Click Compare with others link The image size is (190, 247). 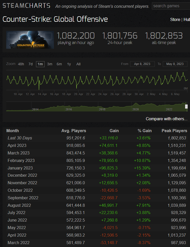tap(166, 119)
